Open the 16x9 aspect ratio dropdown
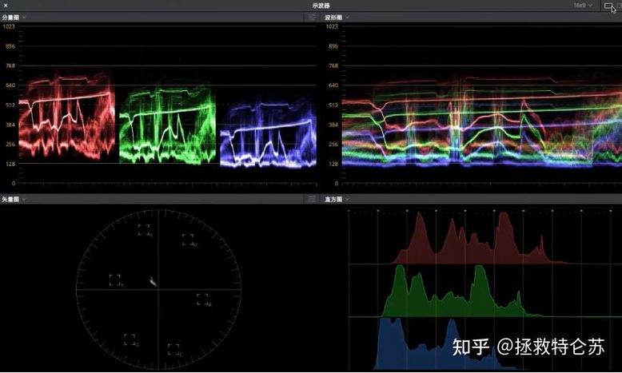 coord(582,6)
